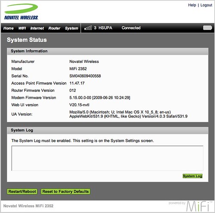Click the System Status page heading
This screenshot has height=213, width=215.
tap(27, 40)
